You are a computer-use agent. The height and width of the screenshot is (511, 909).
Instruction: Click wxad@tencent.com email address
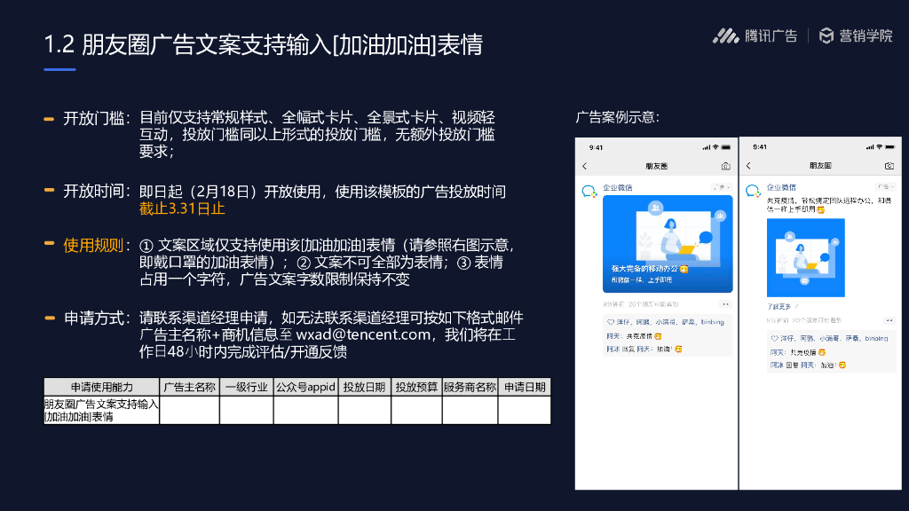point(363,334)
